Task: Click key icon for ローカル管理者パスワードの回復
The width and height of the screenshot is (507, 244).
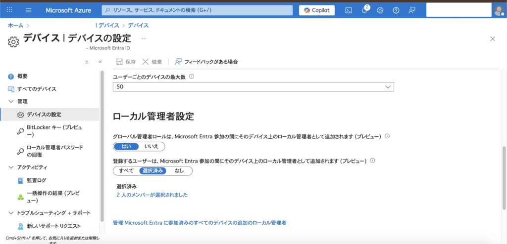Action: click(20, 151)
